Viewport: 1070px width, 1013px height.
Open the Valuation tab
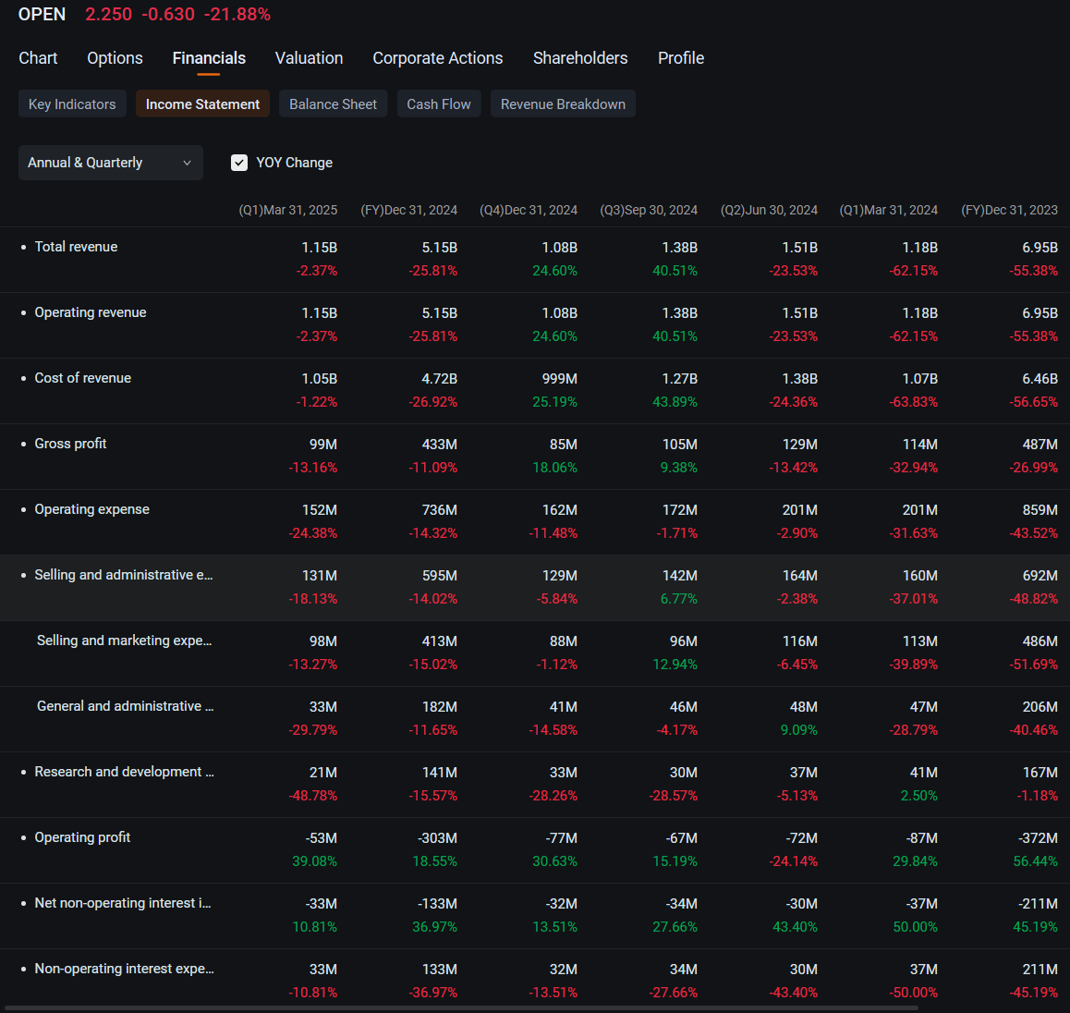click(x=309, y=57)
